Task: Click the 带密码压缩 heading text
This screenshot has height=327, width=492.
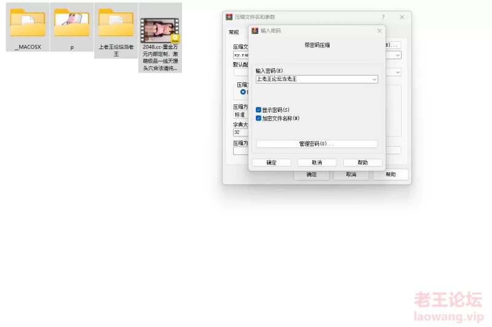Action: (x=317, y=45)
